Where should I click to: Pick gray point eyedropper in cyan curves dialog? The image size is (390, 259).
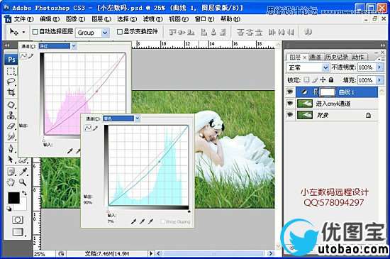[x=142, y=221]
